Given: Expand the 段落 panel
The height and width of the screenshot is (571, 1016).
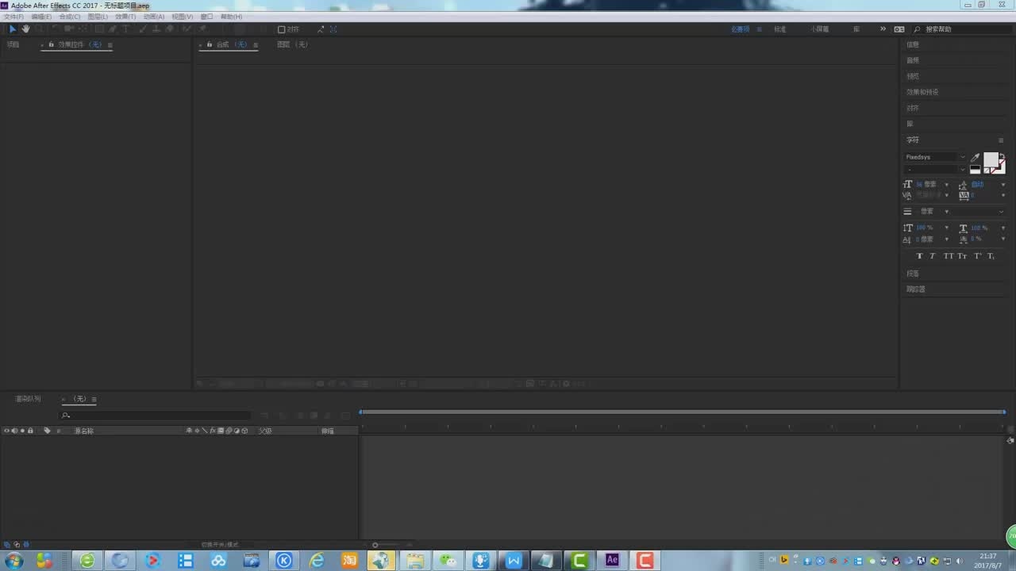Looking at the screenshot, I should (x=913, y=274).
